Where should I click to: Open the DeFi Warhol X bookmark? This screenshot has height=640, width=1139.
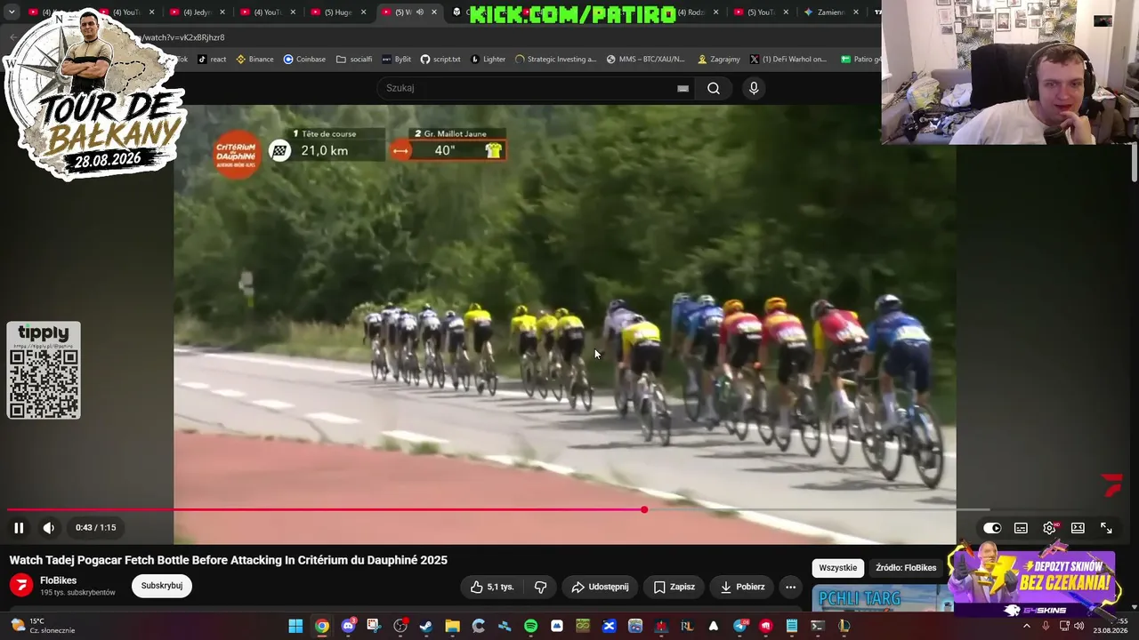[788, 60]
